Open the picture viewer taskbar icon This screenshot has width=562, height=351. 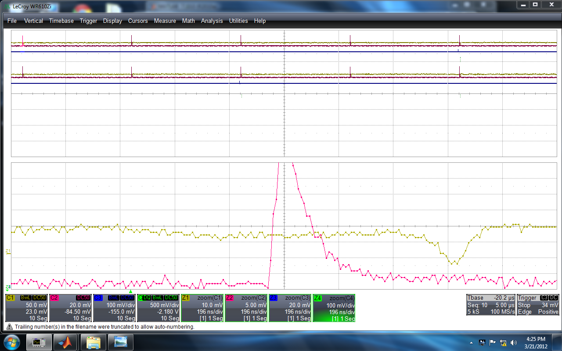[x=121, y=342]
